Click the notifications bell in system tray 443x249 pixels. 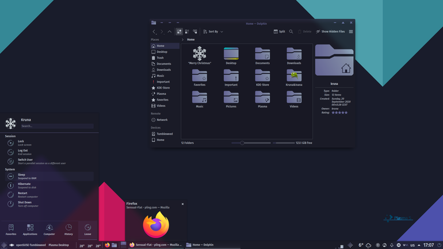pyautogui.click(x=392, y=245)
